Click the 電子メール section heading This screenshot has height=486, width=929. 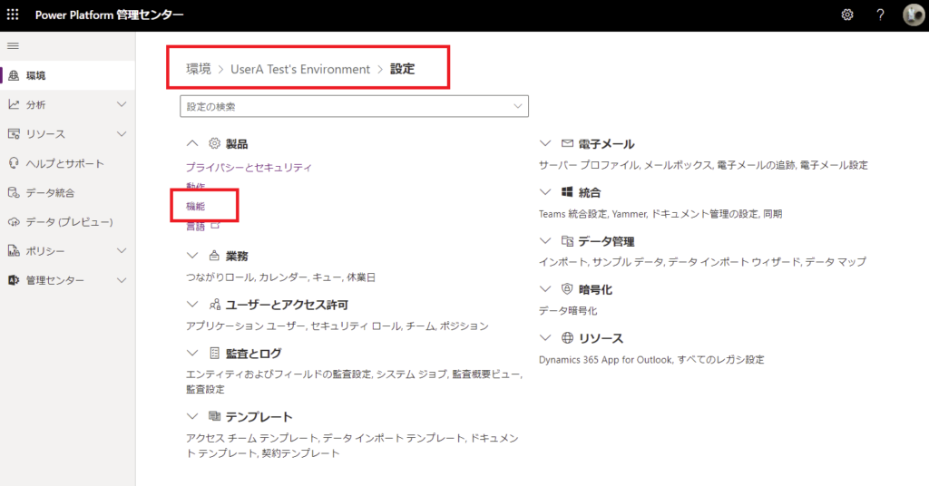(x=606, y=144)
